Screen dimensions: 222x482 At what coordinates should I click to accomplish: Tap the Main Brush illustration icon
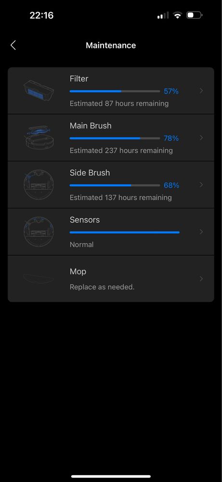[x=39, y=138]
